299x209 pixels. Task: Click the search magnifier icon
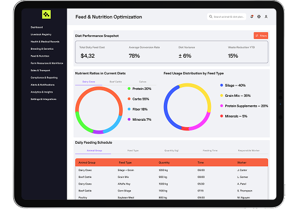pyautogui.click(x=211, y=17)
